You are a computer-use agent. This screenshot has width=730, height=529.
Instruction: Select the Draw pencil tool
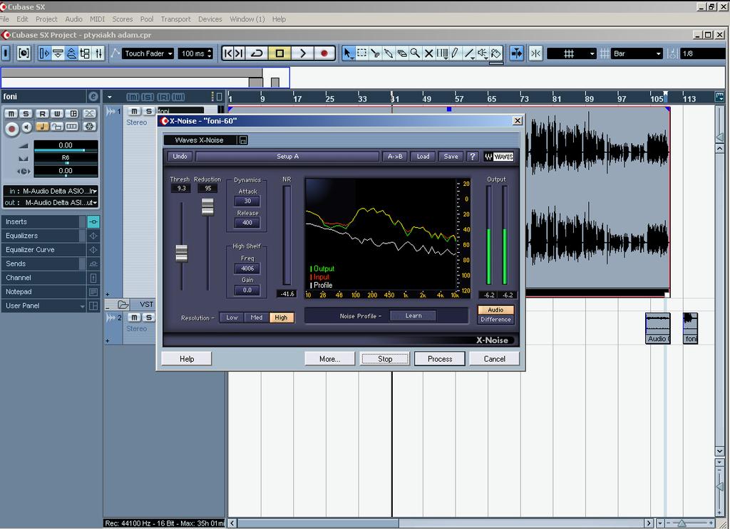(455, 53)
